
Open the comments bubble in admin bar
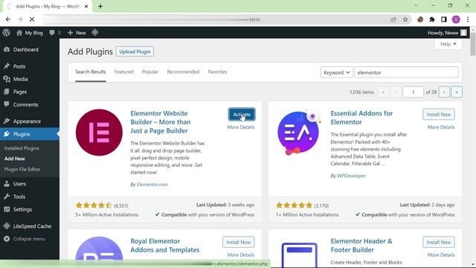pyautogui.click(x=55, y=33)
